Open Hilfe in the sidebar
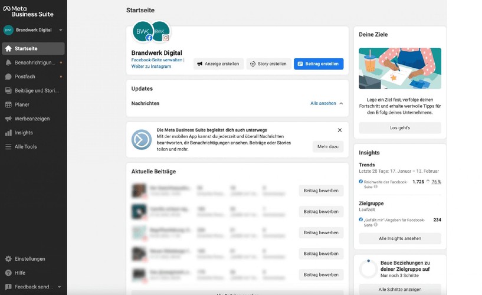The width and height of the screenshot is (482, 295). (x=33, y=273)
